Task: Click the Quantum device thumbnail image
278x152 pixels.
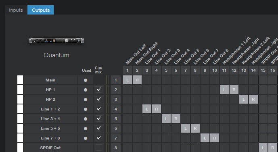Action: tap(56, 40)
